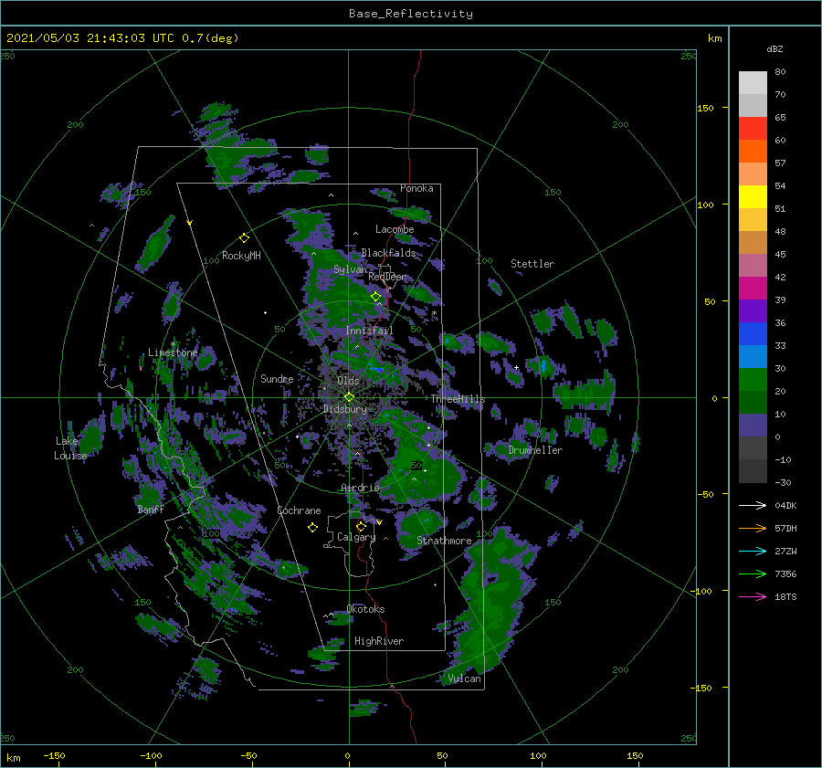Click the Ponoka town label
This screenshot has height=768, width=822.
pos(416,188)
